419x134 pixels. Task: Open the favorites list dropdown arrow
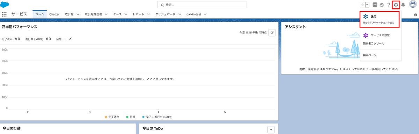(x=367, y=5)
